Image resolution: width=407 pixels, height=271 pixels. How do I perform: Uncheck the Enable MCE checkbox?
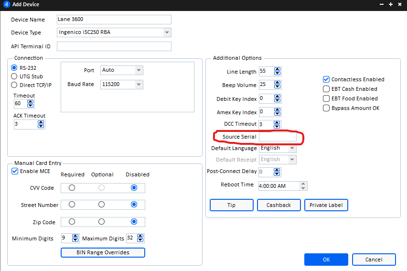(15, 171)
